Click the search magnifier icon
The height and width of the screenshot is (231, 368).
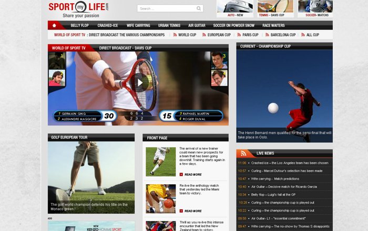point(199,8)
